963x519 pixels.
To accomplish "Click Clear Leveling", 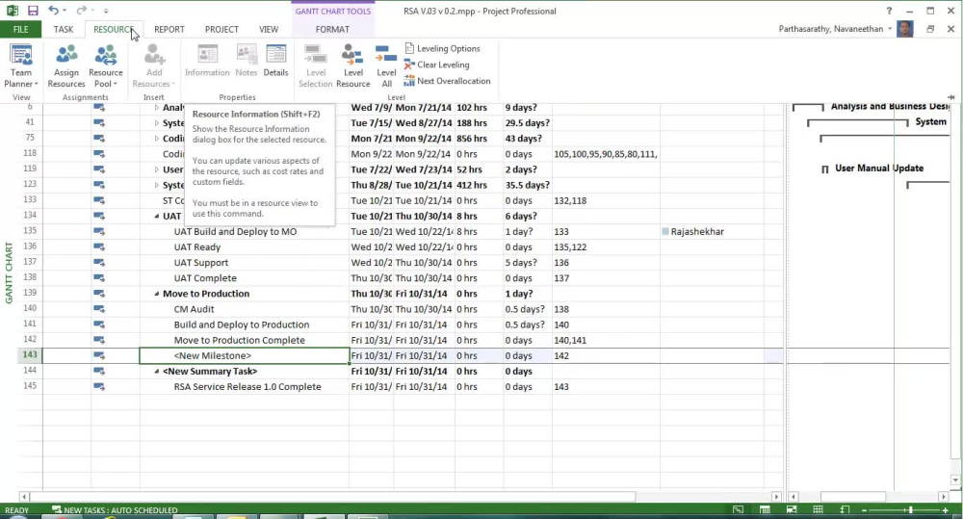I will coord(436,65).
